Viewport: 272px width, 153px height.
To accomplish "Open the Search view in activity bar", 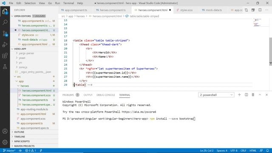I will click(5, 22).
